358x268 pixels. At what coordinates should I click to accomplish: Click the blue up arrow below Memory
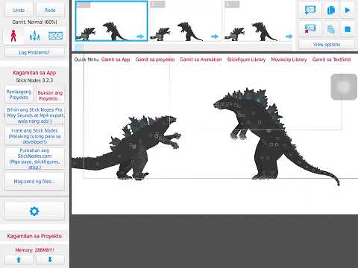point(19,260)
